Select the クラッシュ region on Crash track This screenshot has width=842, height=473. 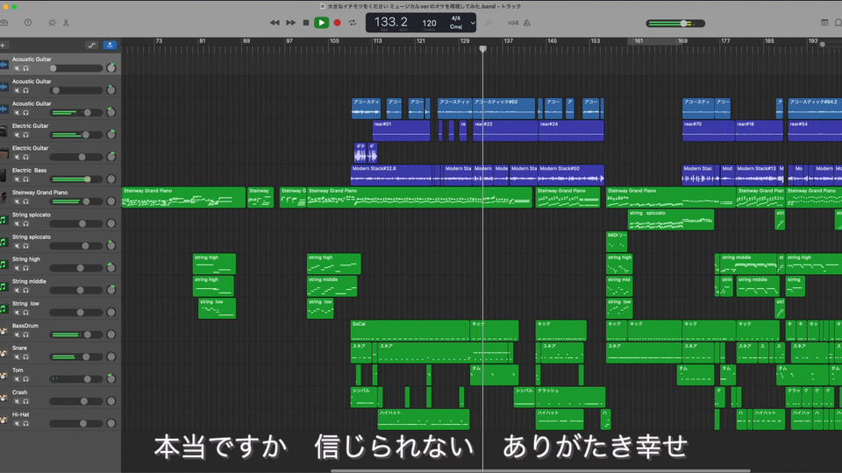click(x=570, y=397)
